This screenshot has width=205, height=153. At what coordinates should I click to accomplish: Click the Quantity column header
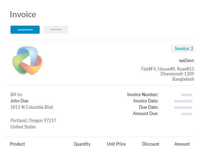tap(82, 144)
